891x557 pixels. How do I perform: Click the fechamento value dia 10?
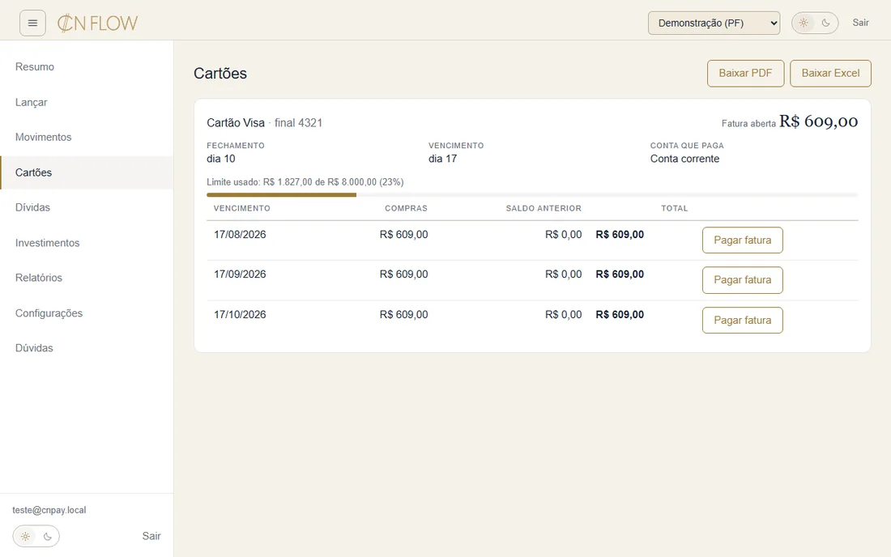pos(221,159)
